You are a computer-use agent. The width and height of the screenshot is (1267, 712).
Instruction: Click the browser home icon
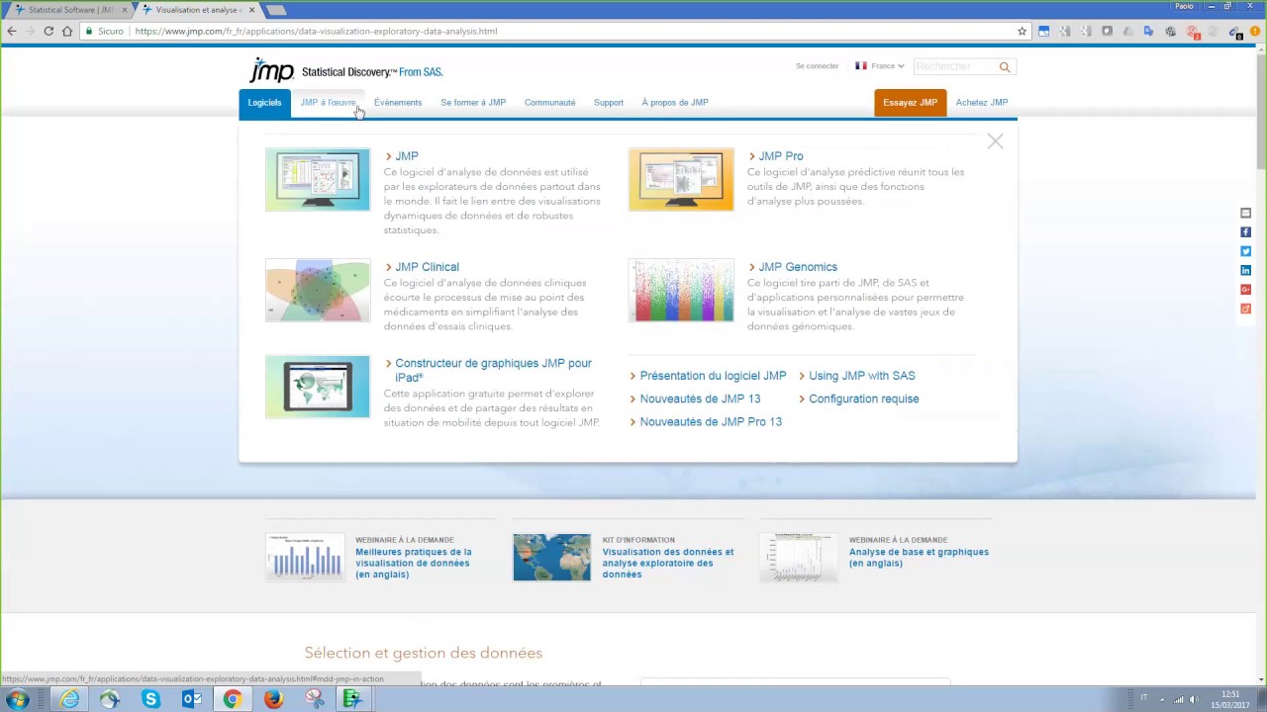(67, 31)
